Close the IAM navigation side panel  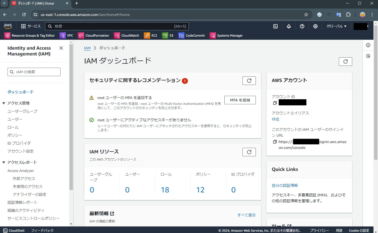(61, 48)
